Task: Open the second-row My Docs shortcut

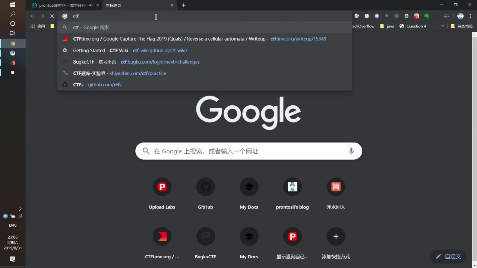Action: pyautogui.click(x=249, y=243)
